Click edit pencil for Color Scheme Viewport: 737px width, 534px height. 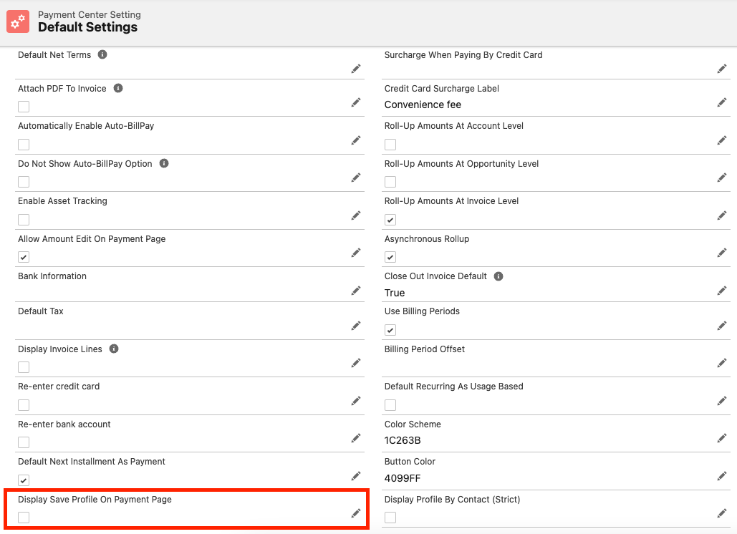click(x=722, y=438)
